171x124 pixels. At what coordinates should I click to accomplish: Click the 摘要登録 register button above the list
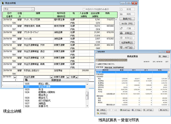click(x=56, y=80)
